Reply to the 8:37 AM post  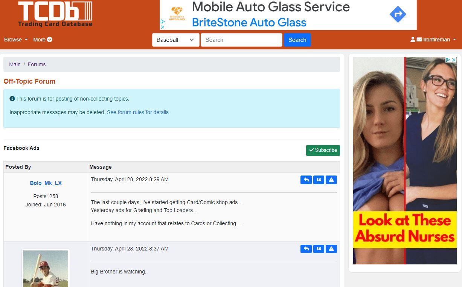coord(306,249)
